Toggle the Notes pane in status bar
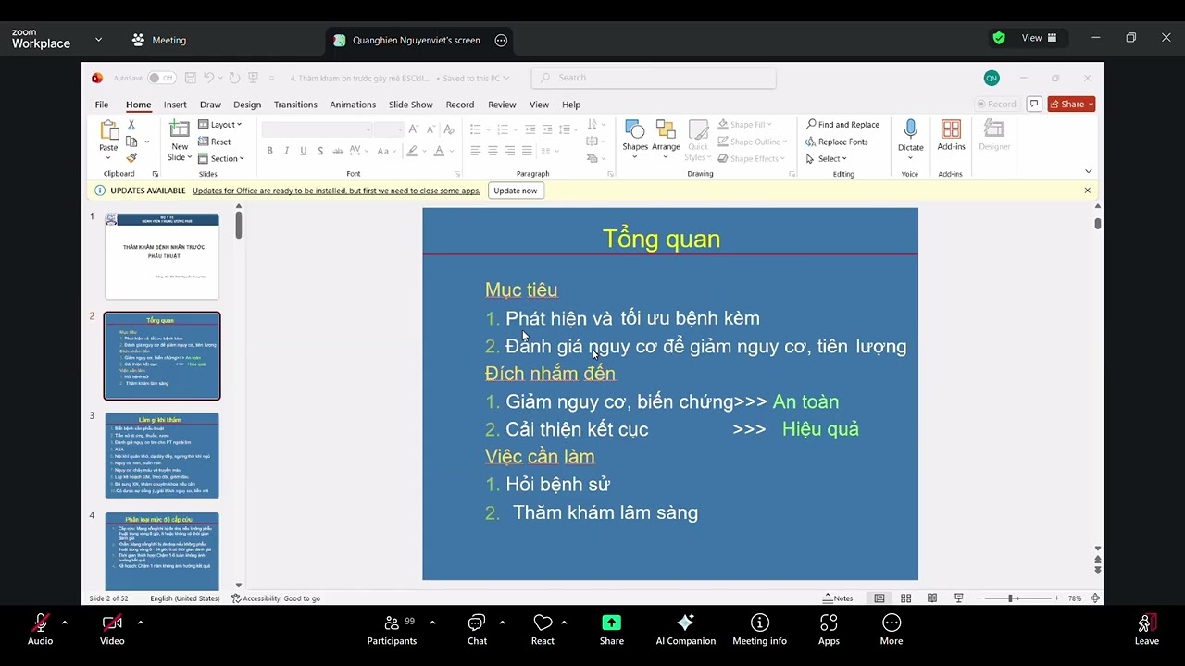This screenshot has height=666, width=1185. click(838, 598)
